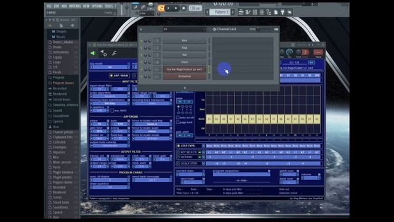394x222 pixels.
Task: Select the STEP TYPE radio button
Action: point(179,146)
